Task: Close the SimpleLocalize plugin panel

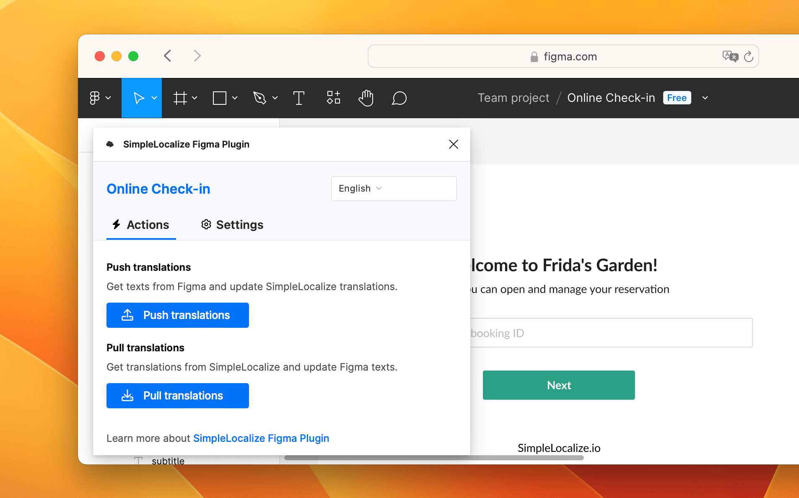Action: point(454,144)
